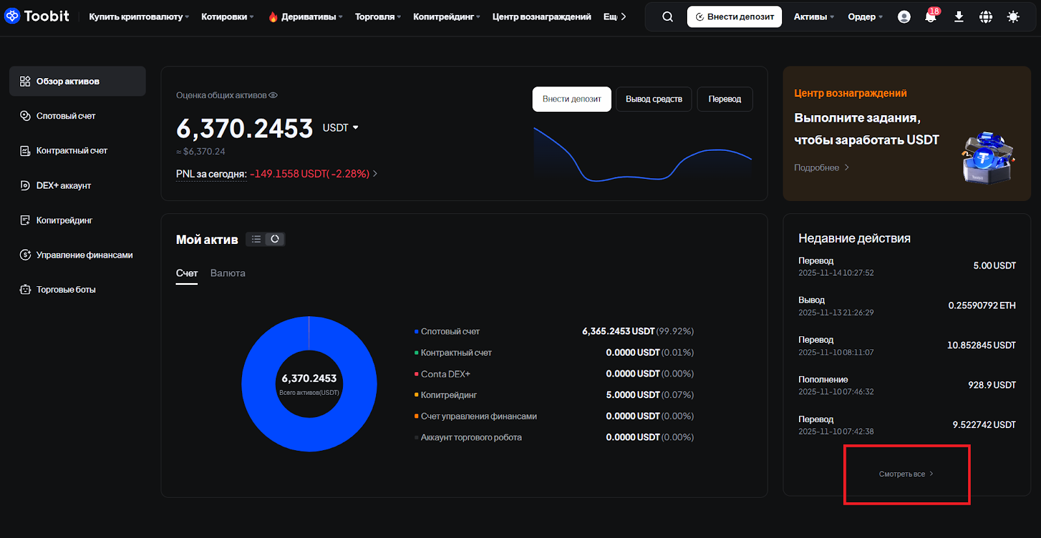
Task: Expand the Деривативы menu
Action: pos(308,17)
